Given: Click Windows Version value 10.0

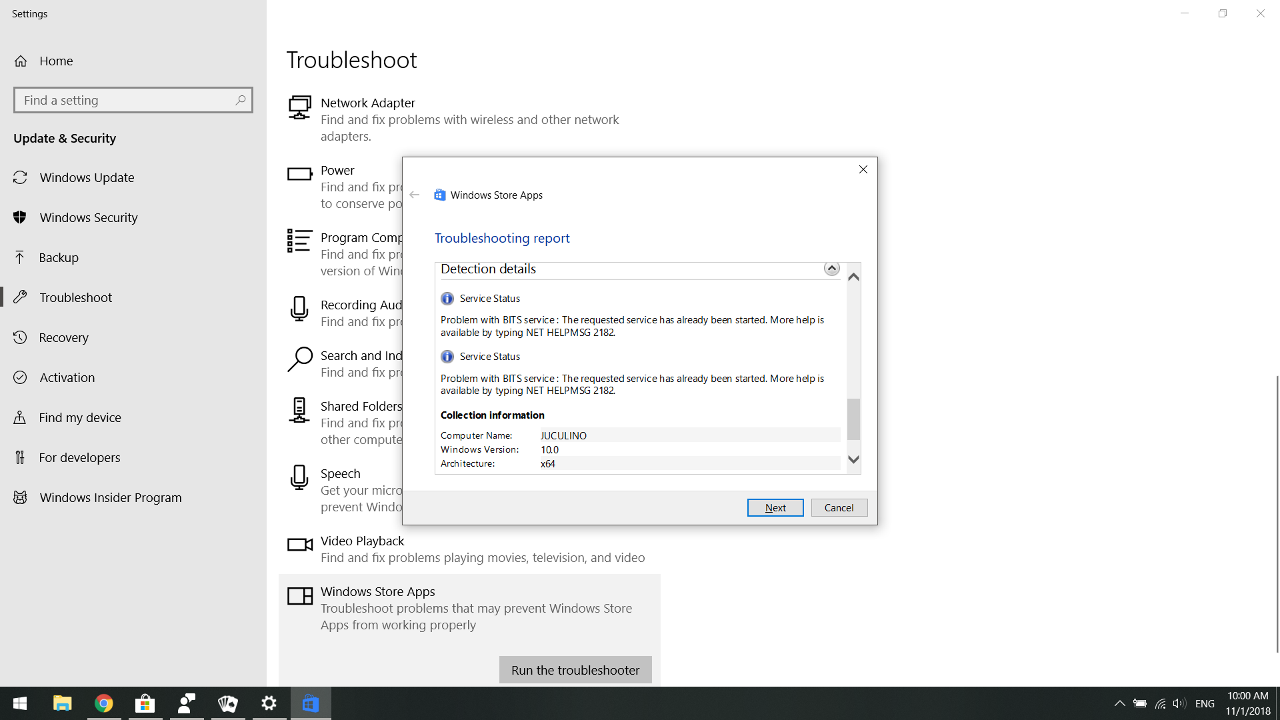Looking at the screenshot, I should 549,449.
